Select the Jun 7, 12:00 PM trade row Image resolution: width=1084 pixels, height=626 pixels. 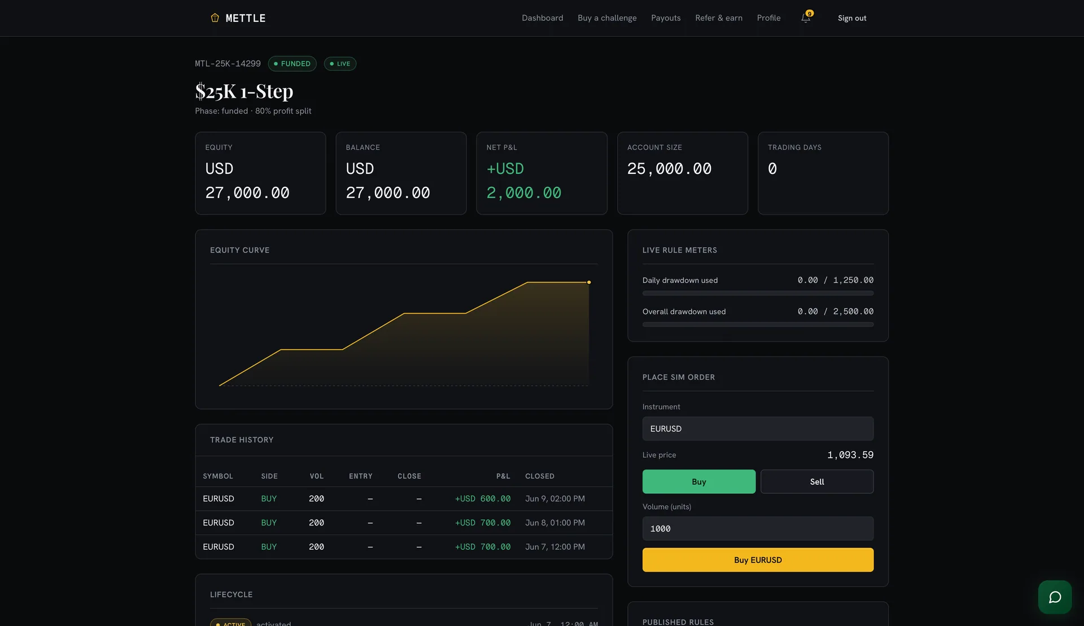pyautogui.click(x=404, y=547)
